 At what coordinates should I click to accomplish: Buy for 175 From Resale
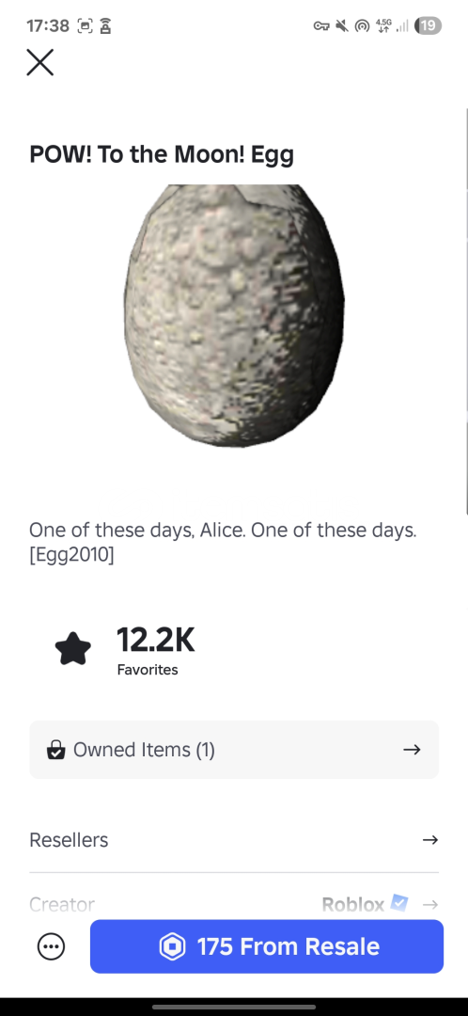tap(267, 946)
